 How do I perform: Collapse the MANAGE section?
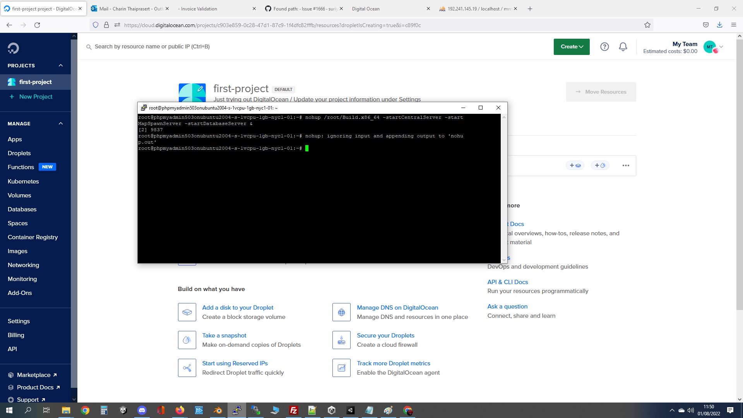(60, 123)
